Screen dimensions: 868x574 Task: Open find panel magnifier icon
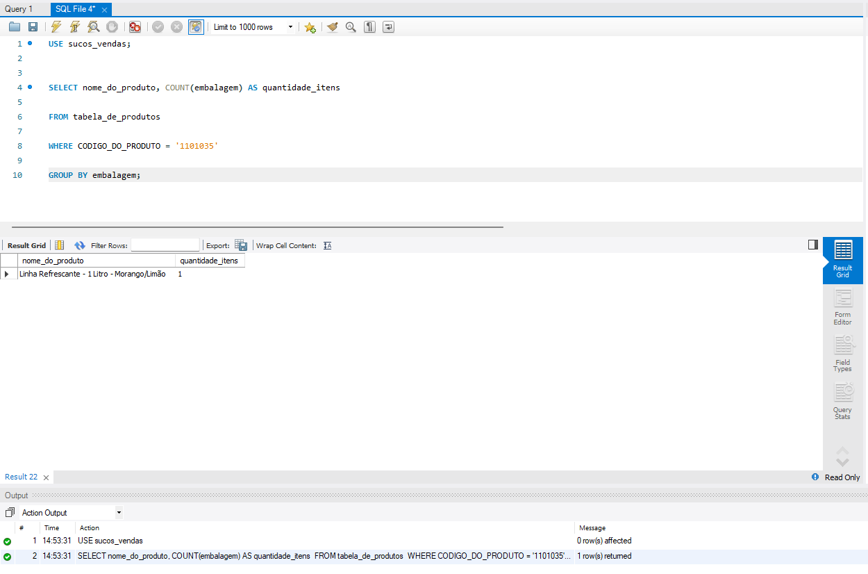click(x=351, y=27)
